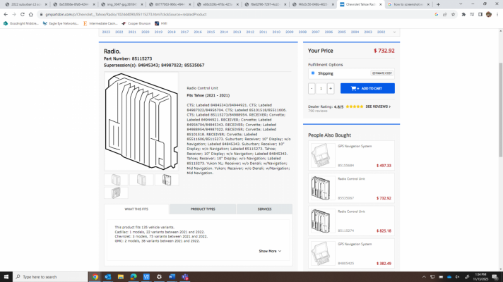Open Radio Control Unit 85115274 product
Viewport: 503px width, 282px height.
(x=351, y=221)
